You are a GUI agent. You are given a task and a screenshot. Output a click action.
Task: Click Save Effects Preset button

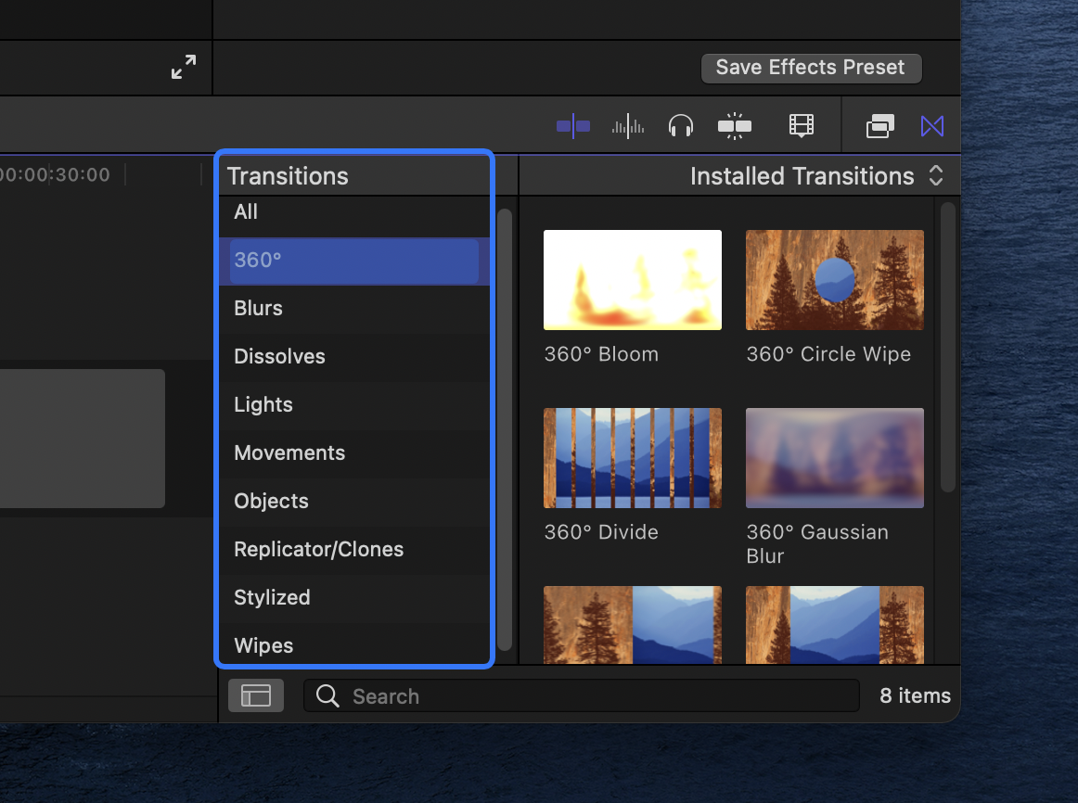pyautogui.click(x=811, y=68)
